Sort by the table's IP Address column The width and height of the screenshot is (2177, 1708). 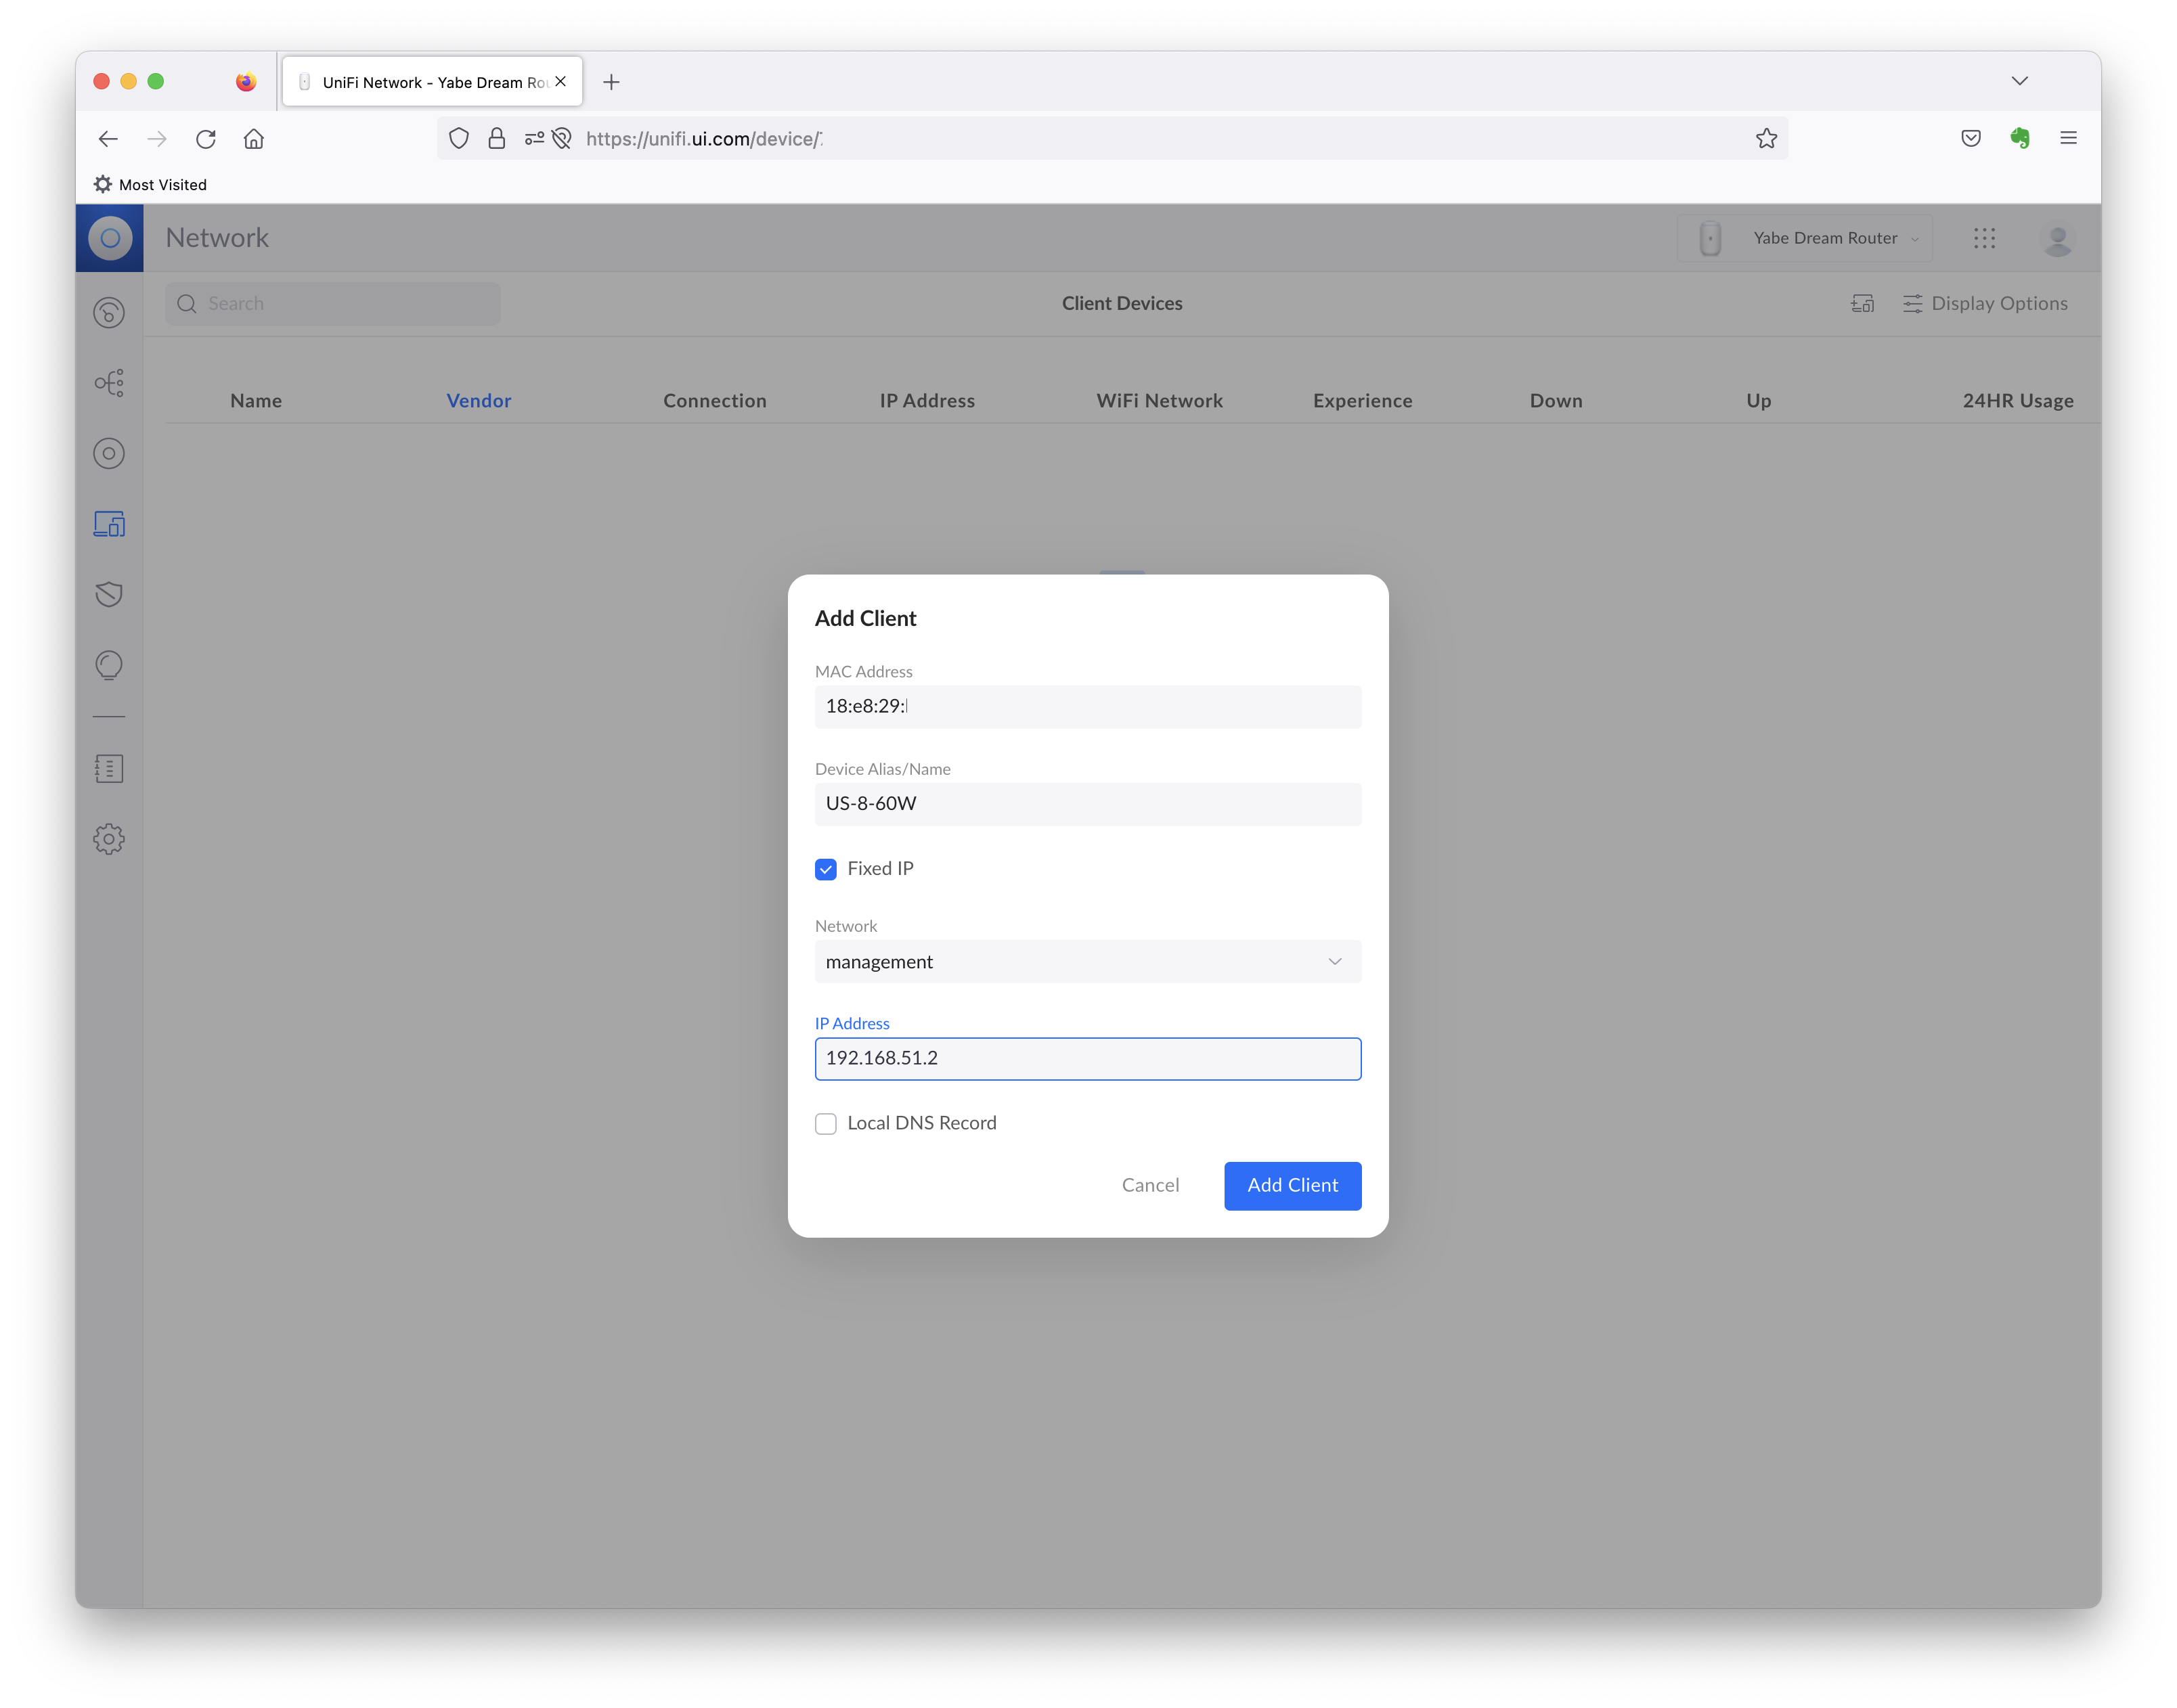click(927, 401)
